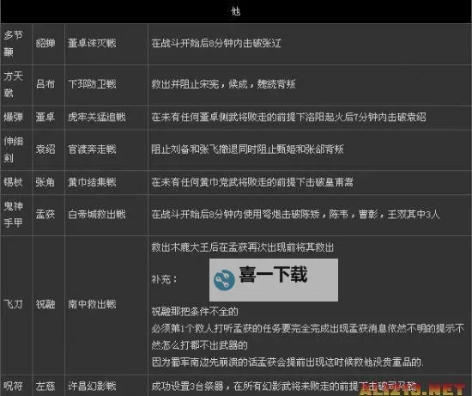Screen dimensions: 472x396
Task: Click stage name 黄巾结集戦
Action: [92, 182]
